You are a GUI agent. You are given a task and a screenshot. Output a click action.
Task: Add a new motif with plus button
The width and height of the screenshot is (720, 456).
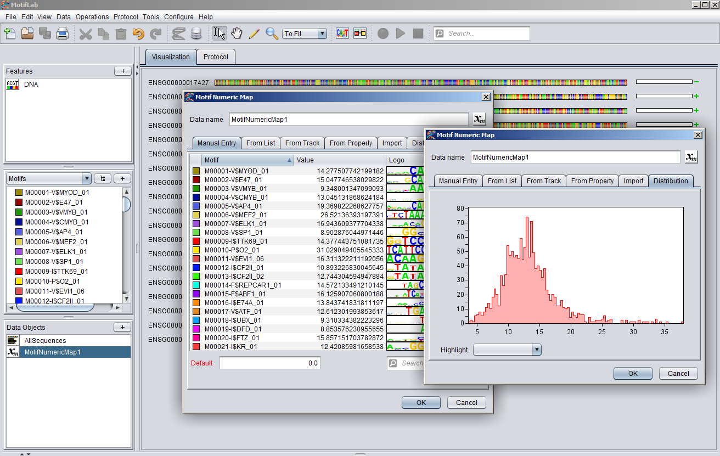(x=122, y=178)
